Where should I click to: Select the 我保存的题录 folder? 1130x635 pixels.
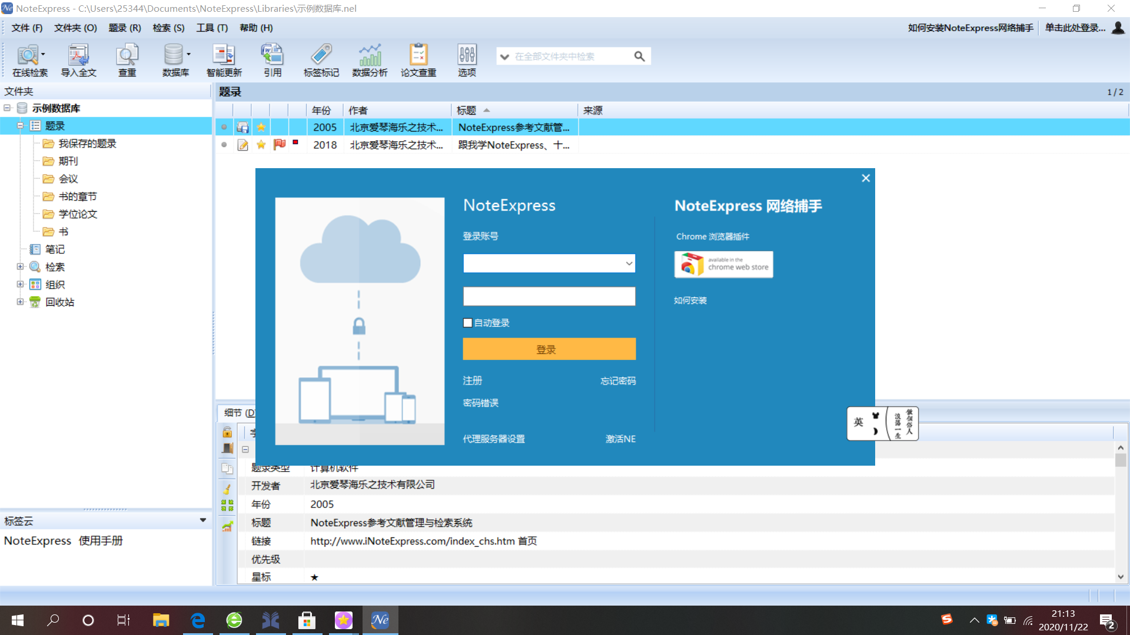[87, 143]
